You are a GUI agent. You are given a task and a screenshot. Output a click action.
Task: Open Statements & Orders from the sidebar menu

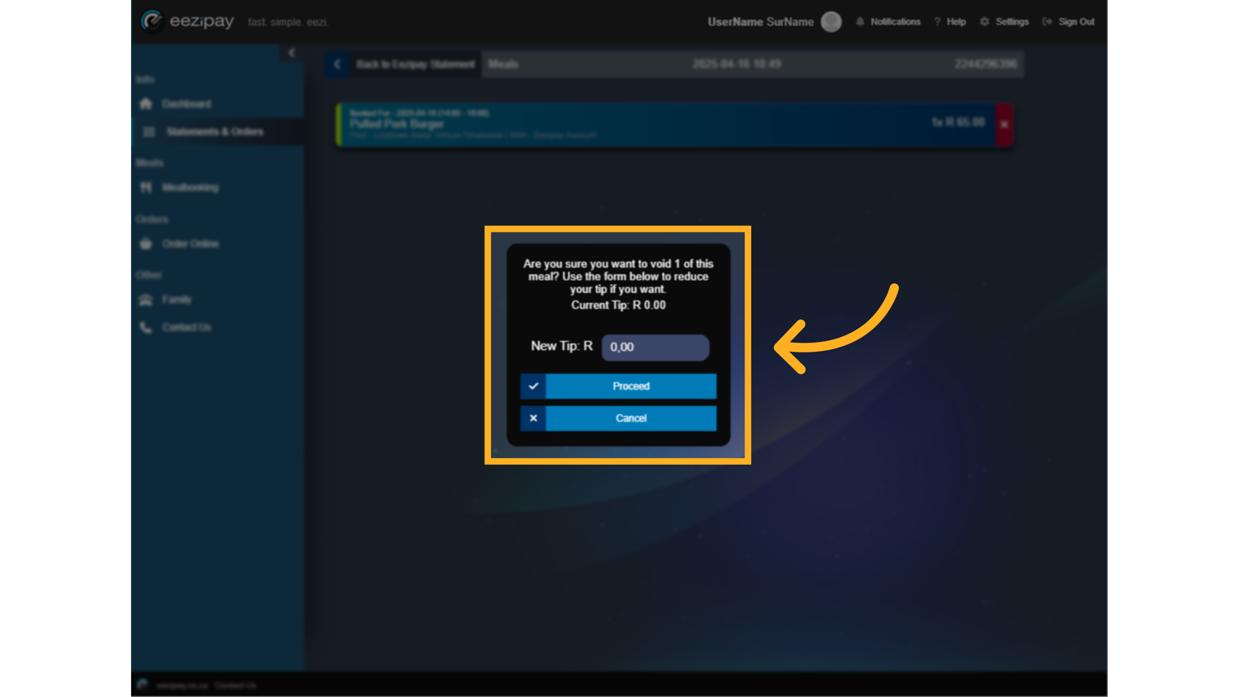(214, 132)
